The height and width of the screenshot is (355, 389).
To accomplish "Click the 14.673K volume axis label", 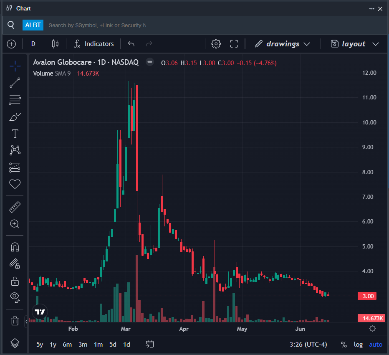I will [x=371, y=318].
